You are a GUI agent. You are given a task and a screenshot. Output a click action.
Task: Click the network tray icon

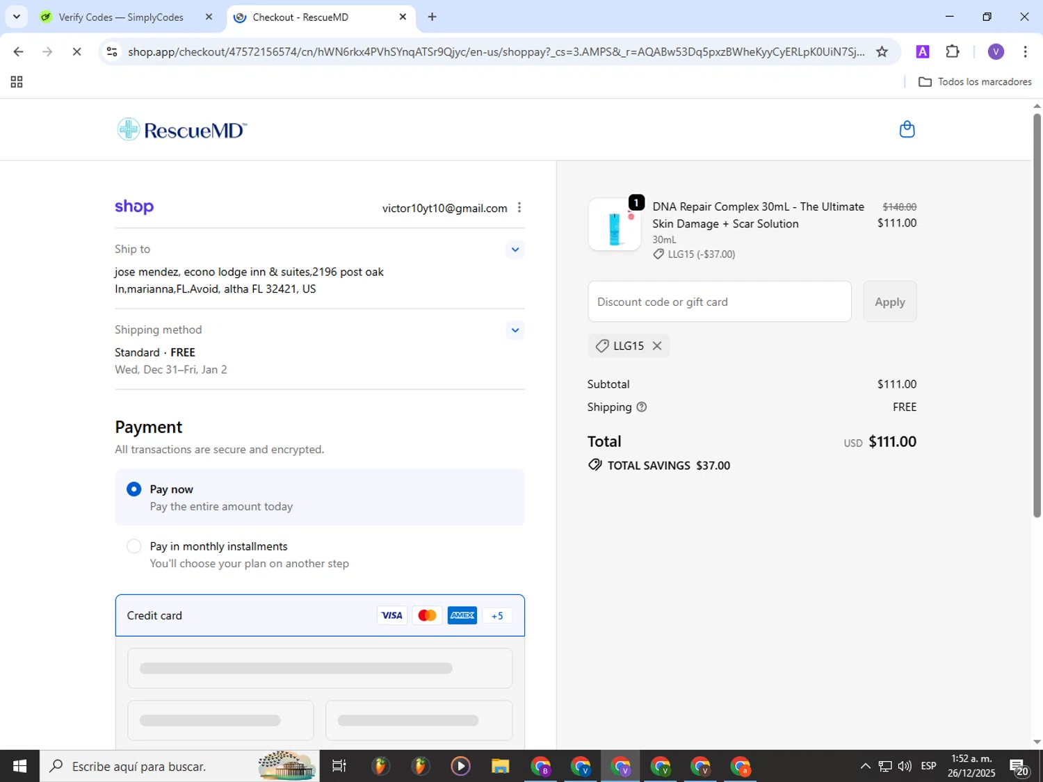[884, 766]
